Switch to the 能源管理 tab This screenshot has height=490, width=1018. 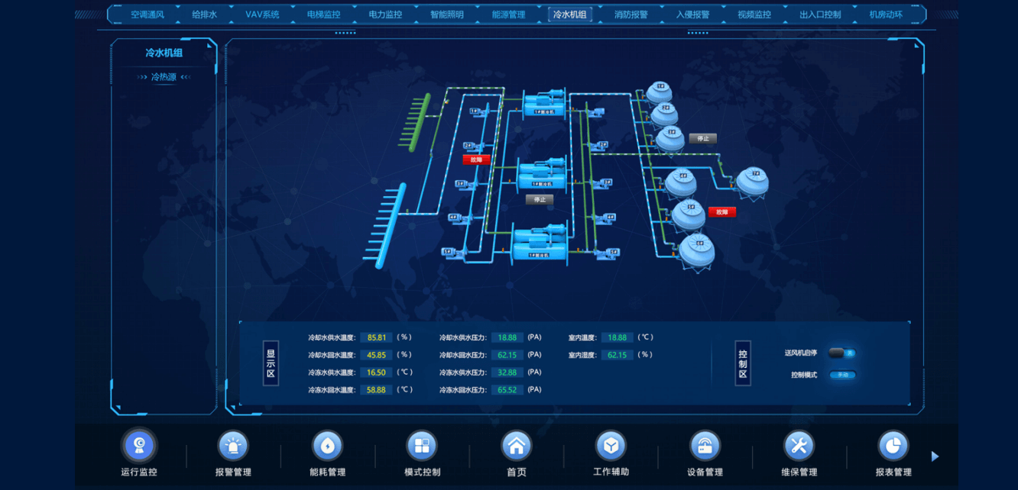(x=508, y=15)
